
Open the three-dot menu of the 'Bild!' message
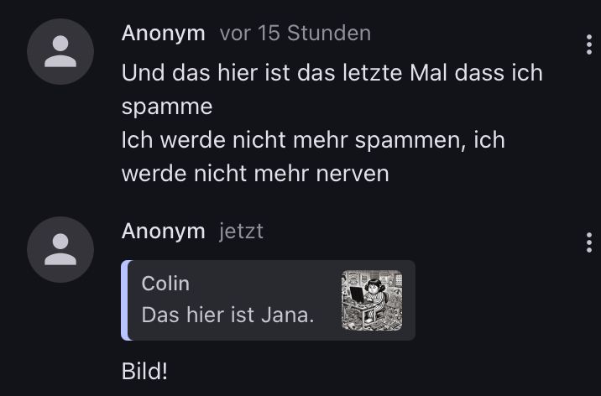pos(589,242)
